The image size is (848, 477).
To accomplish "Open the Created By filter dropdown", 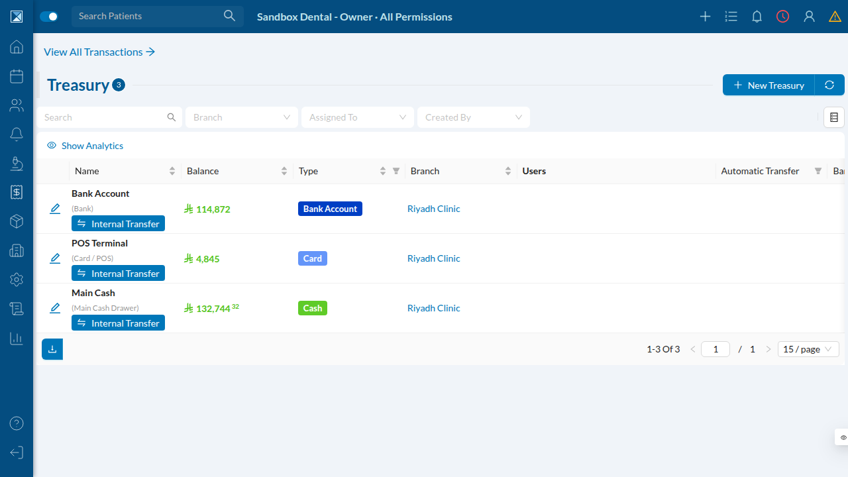I will click(474, 117).
